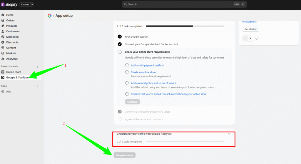Click the Markets globe icon
Viewport: 301px width, 164px height.
(3, 53)
